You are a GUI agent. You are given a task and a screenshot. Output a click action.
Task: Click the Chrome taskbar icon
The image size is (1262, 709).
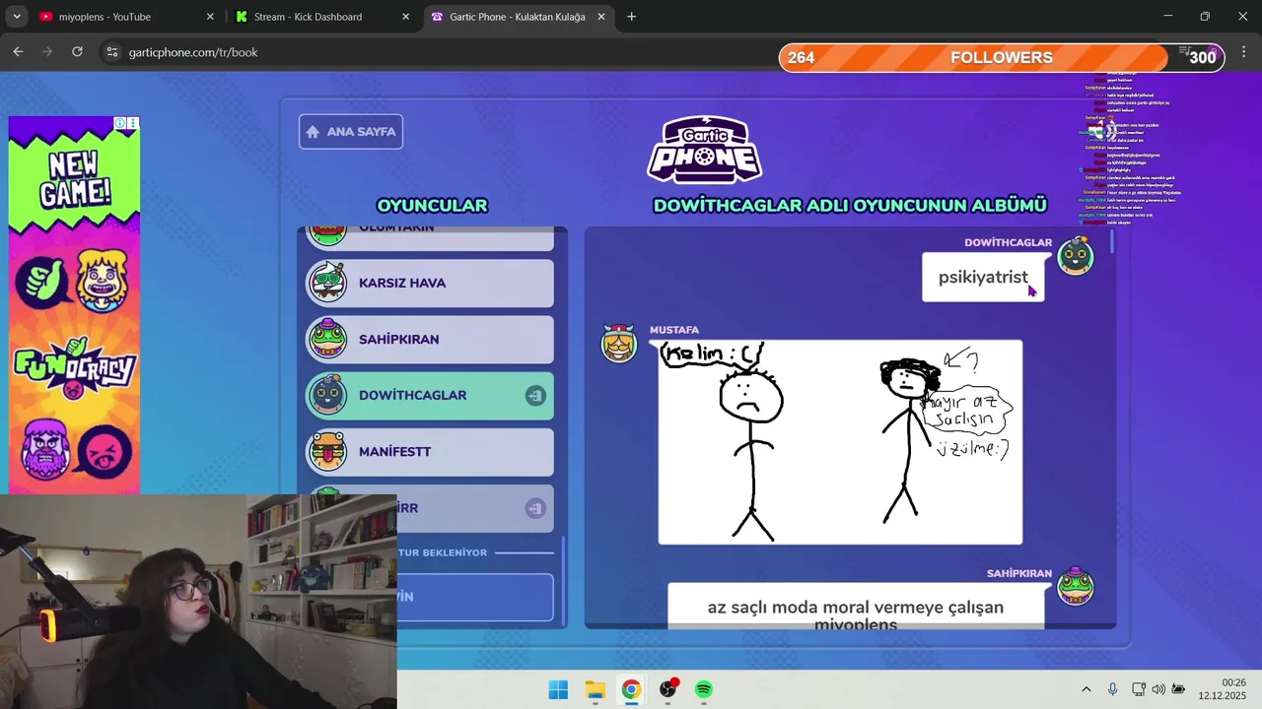(631, 689)
